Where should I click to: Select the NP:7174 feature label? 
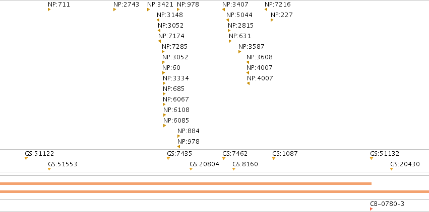(x=171, y=36)
